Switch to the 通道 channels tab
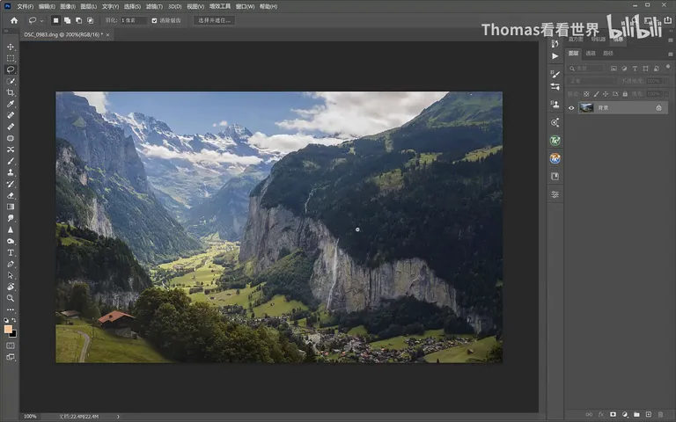Image resolution: width=676 pixels, height=422 pixels. 591,54
